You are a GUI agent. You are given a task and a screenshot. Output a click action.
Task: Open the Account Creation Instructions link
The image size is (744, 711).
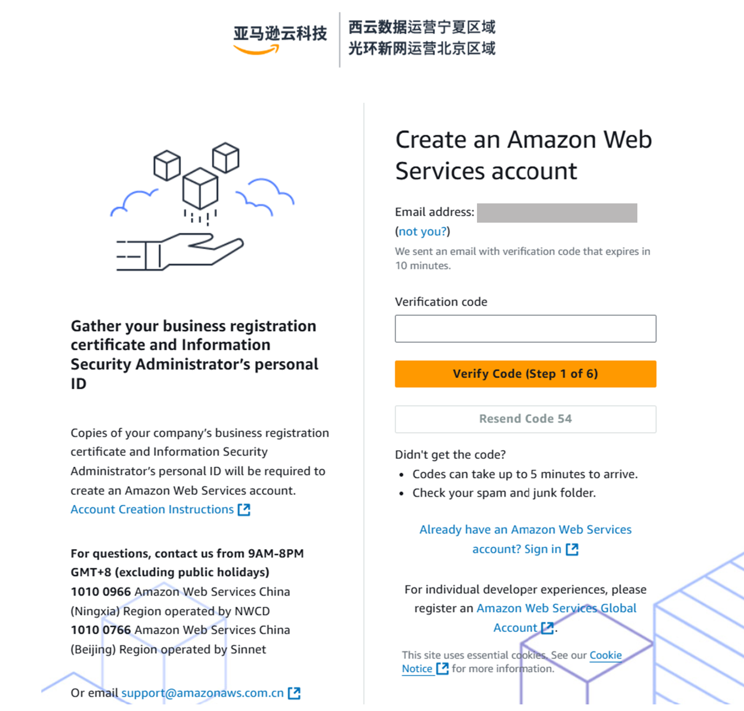(x=152, y=509)
